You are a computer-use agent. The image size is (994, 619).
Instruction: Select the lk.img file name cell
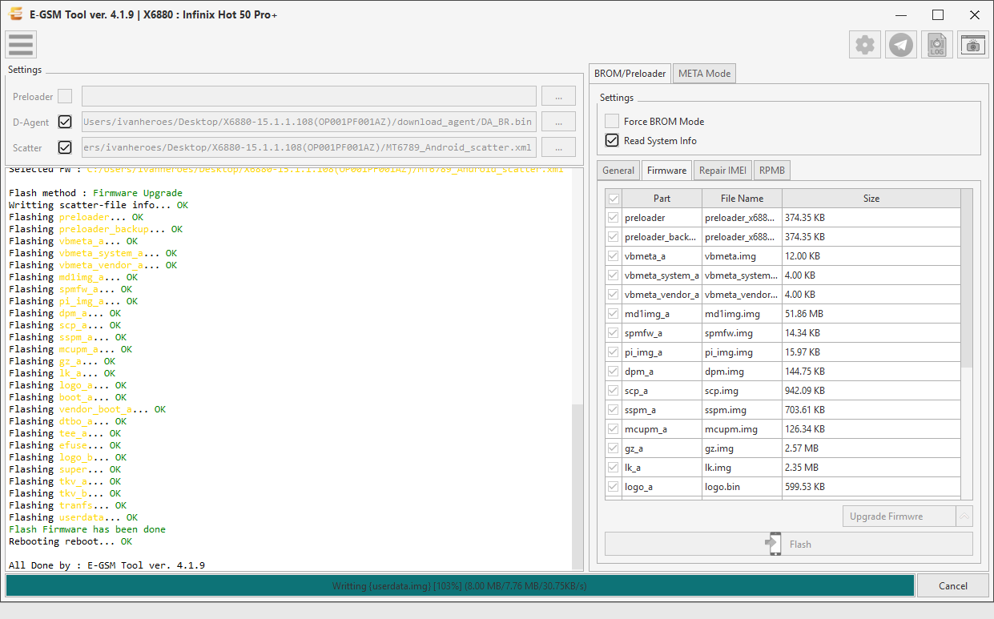[x=742, y=468]
